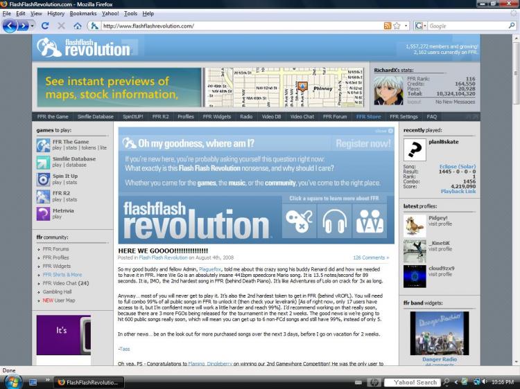This screenshot has width=520, height=389.
Task: Open the back/forward history dropdown arrow
Action: (32, 26)
